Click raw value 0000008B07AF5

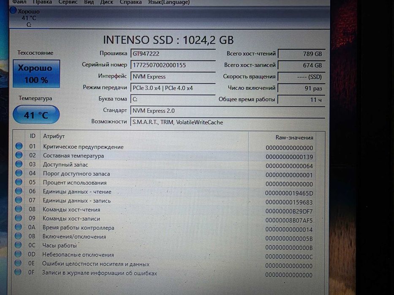(289, 220)
